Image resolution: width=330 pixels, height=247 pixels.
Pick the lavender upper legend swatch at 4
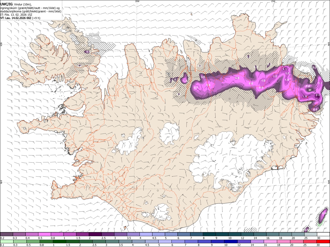146,234
